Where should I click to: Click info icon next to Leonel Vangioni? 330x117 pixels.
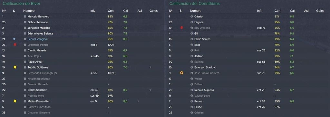coord(25,39)
